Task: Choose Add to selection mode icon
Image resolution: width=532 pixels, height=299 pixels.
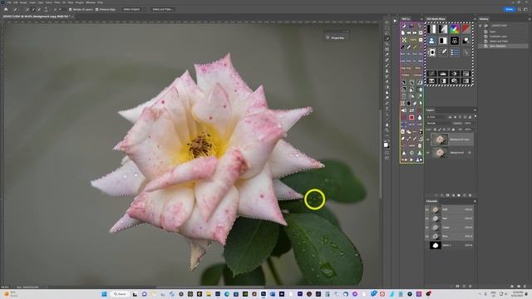Action: (33, 9)
